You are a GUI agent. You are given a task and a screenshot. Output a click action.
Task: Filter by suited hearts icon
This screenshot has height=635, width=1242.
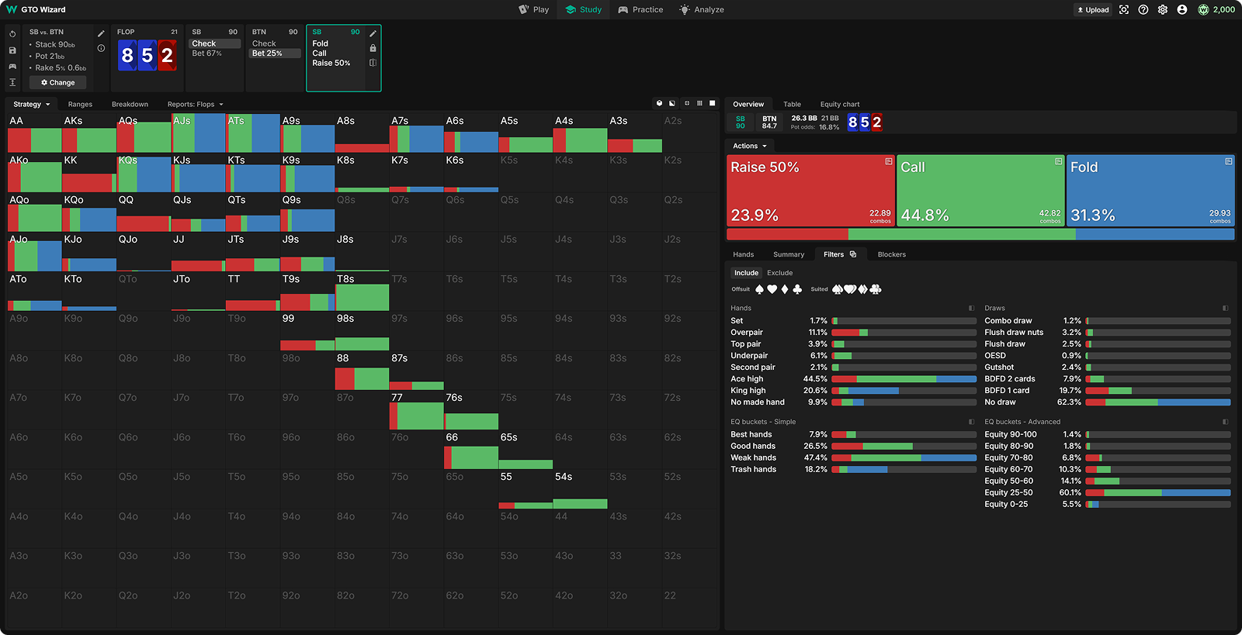tap(850, 289)
